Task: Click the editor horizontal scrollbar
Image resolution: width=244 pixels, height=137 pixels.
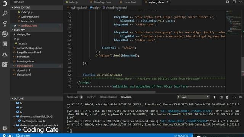Action: 116,92
